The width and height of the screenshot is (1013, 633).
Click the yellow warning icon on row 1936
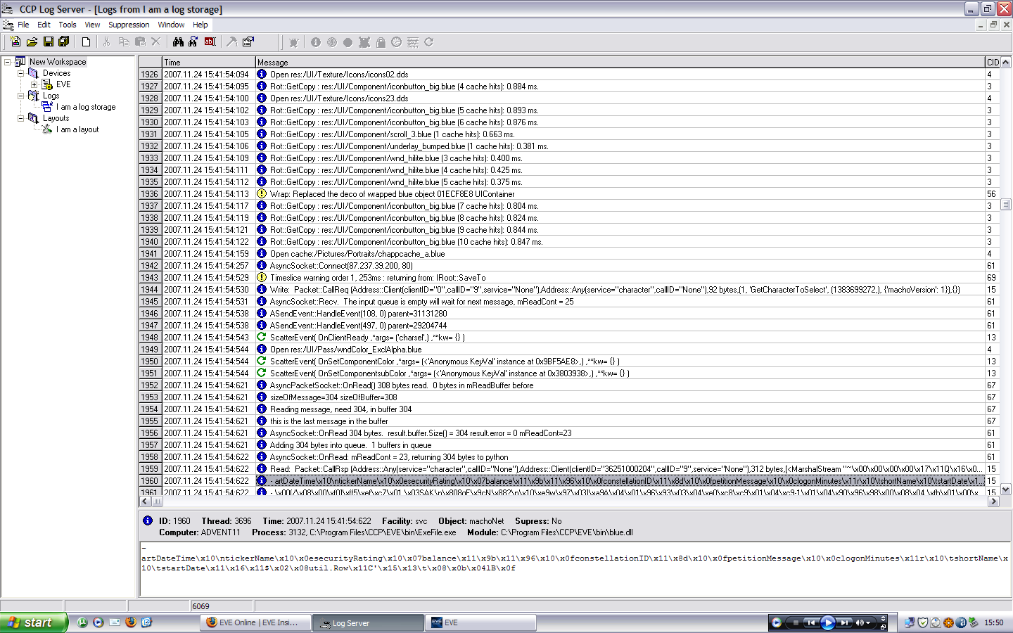tap(262, 193)
